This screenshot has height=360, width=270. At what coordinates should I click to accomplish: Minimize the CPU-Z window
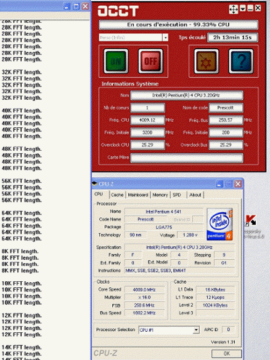pyautogui.click(x=219, y=184)
